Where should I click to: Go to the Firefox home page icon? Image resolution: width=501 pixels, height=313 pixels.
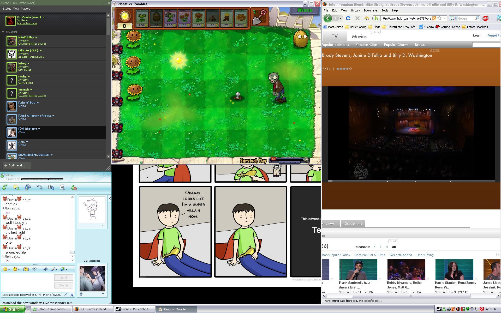[x=367, y=18]
